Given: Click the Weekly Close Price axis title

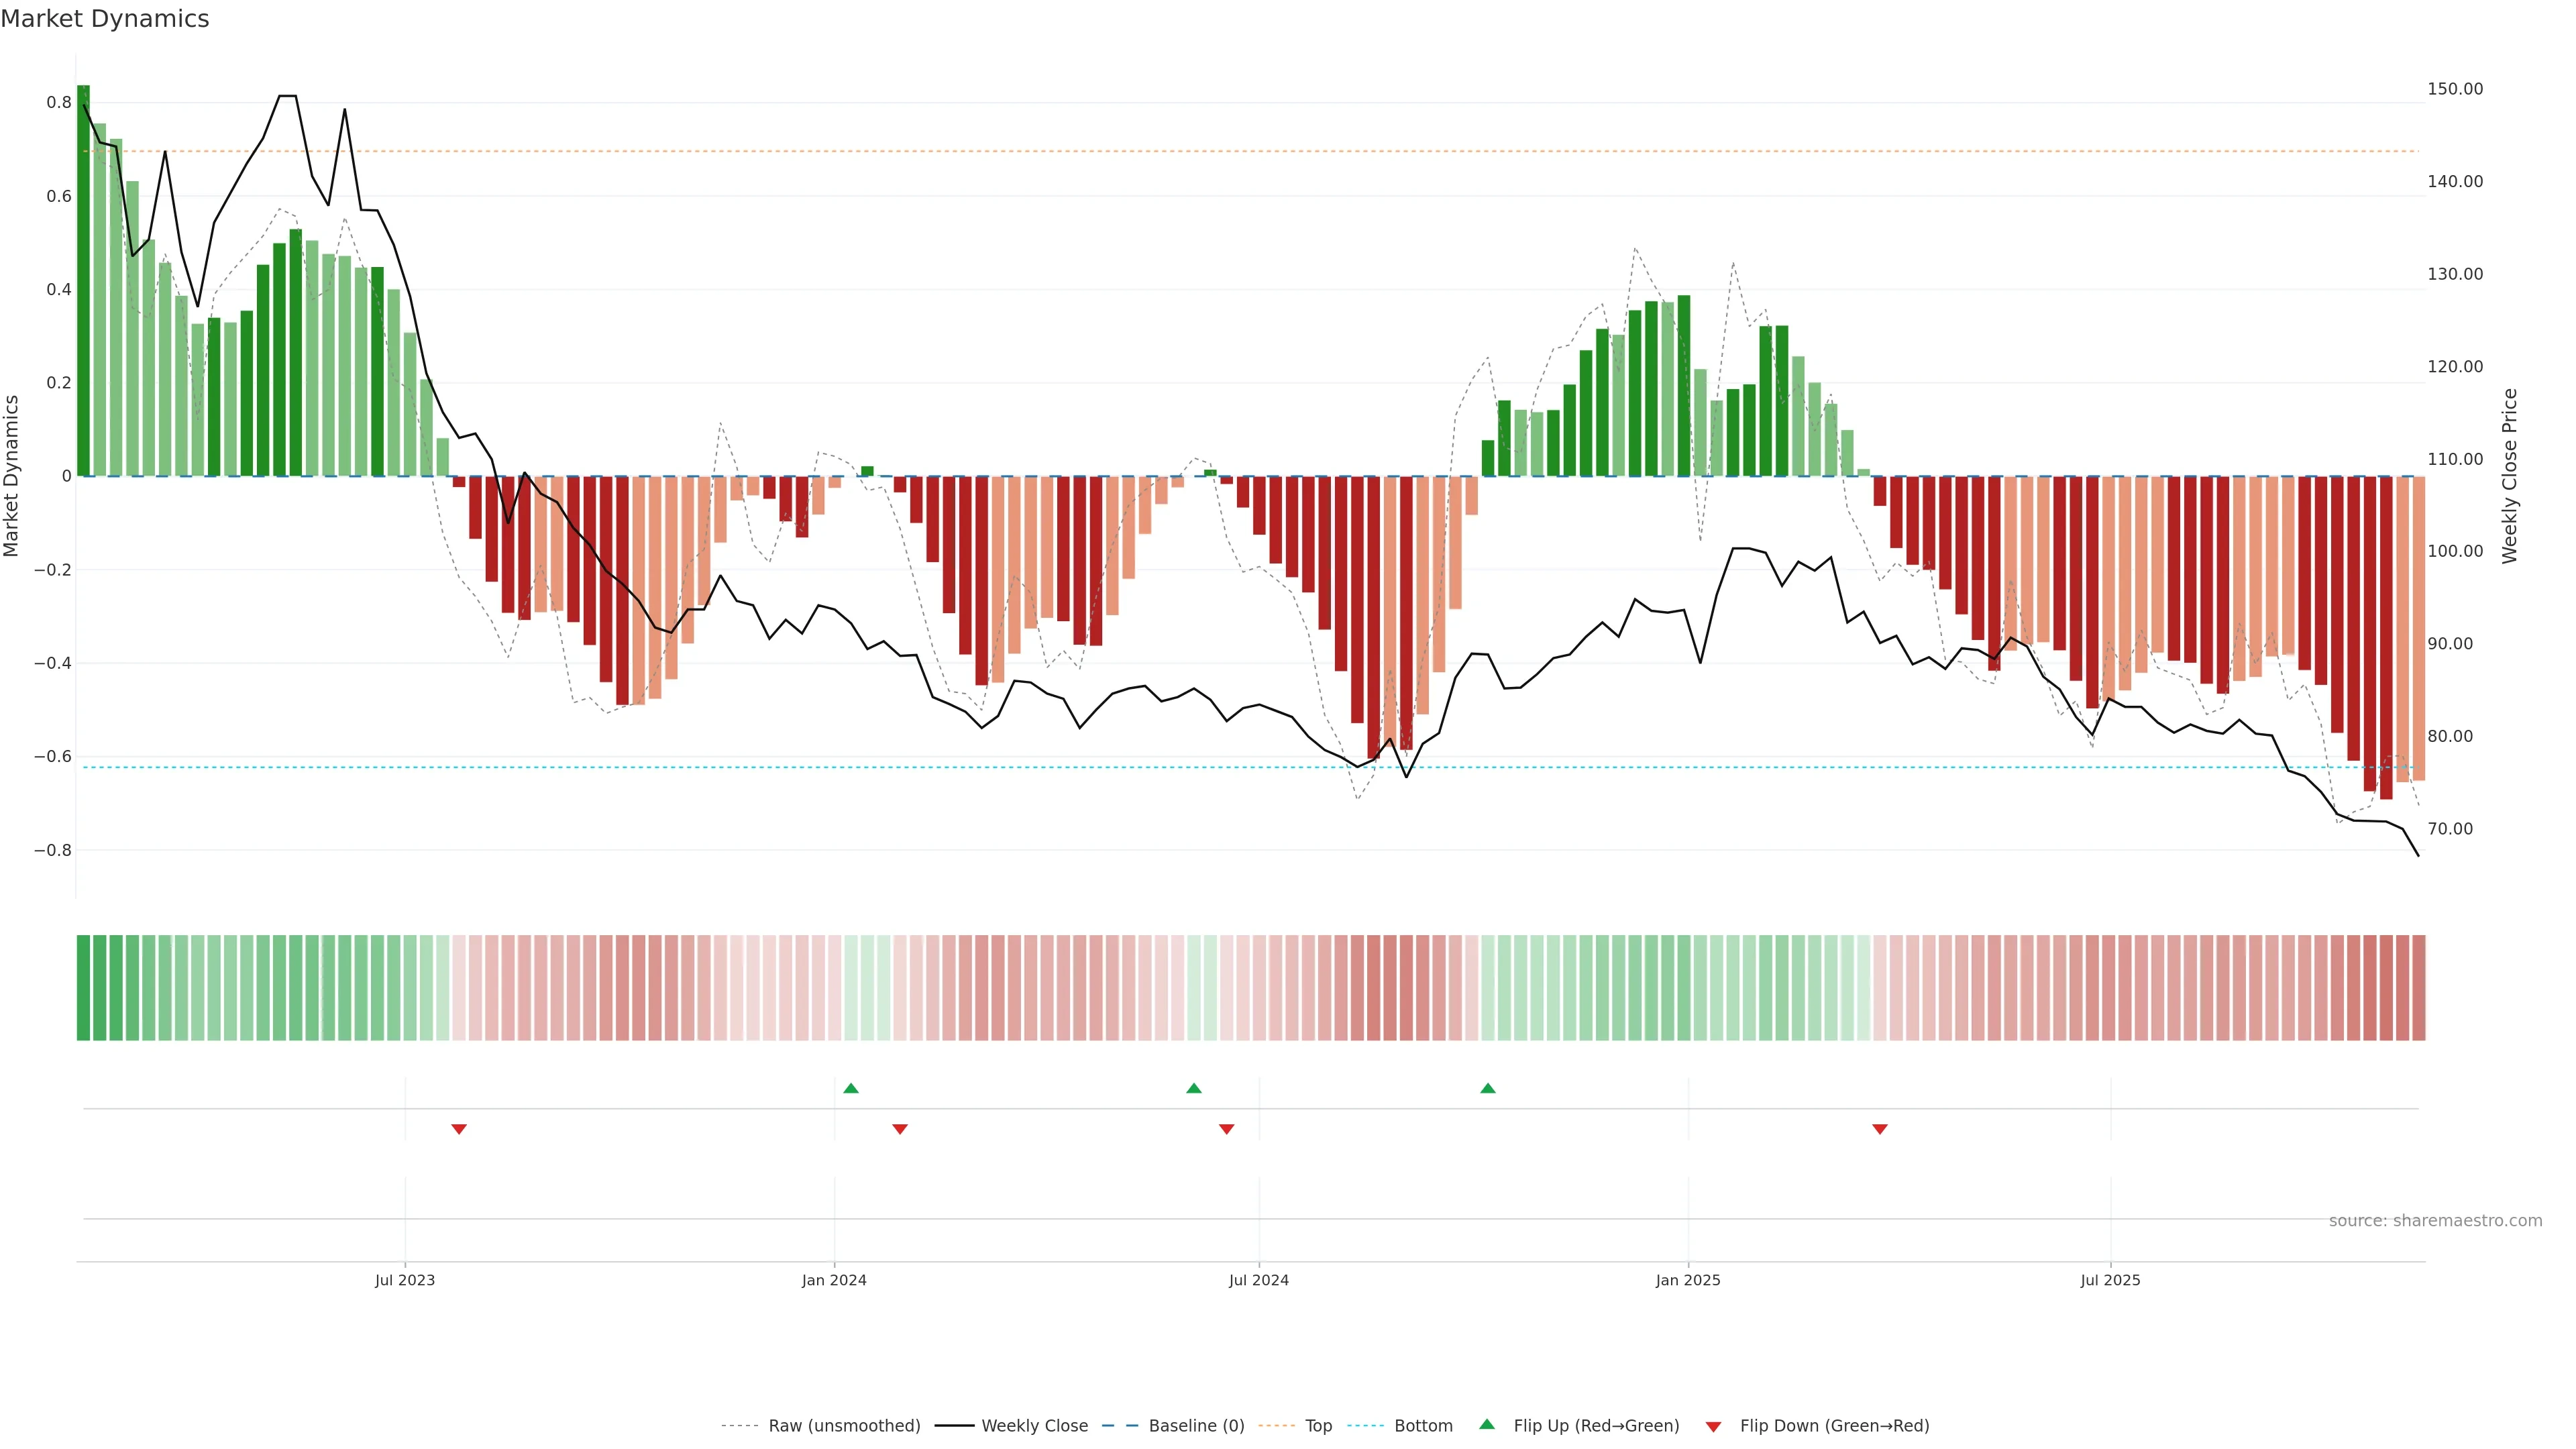Looking at the screenshot, I should [x=2510, y=476].
